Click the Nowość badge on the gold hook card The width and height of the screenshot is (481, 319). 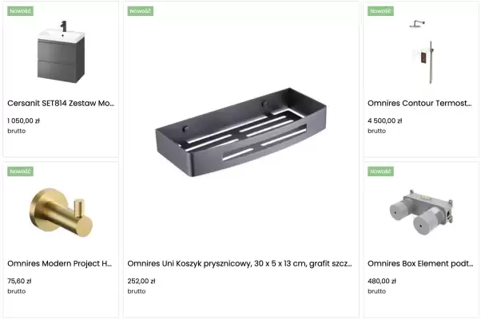20,171
